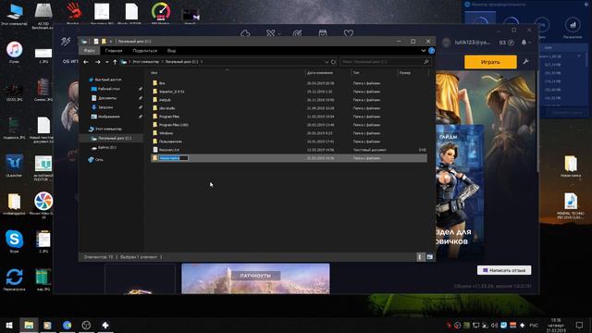Open Properties from the quick access toolbar
Viewport: 592px width, 333px height.
click(96, 41)
